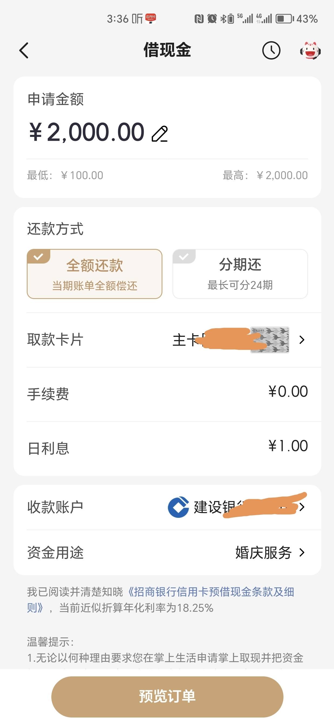Select 全额还款 repayment option

(x=95, y=274)
